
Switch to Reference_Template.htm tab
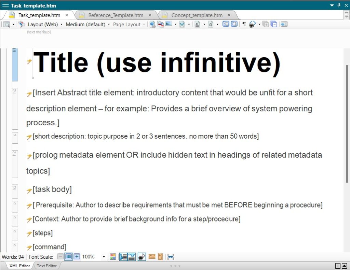(116, 15)
